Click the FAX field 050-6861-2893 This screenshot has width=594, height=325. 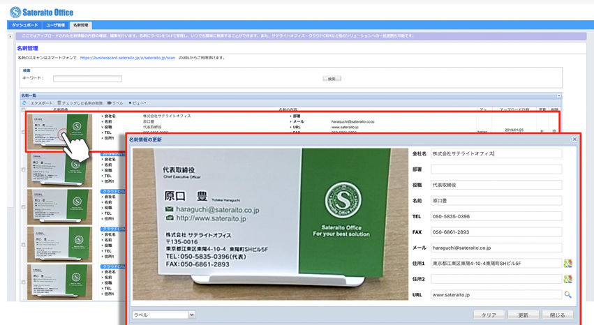pos(496,232)
